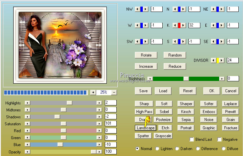This screenshot has width=243, height=156.
Task: Zoom in preview with plus button
Action: 93,93
